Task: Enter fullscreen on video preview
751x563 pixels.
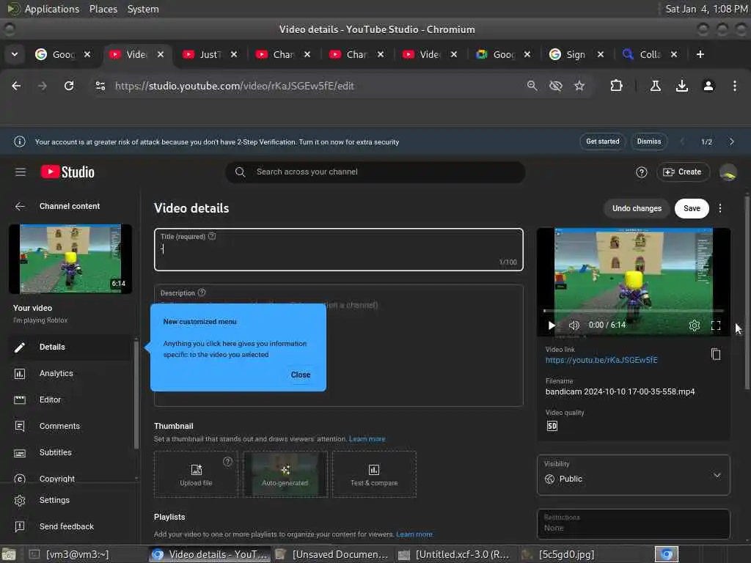Action: point(716,325)
